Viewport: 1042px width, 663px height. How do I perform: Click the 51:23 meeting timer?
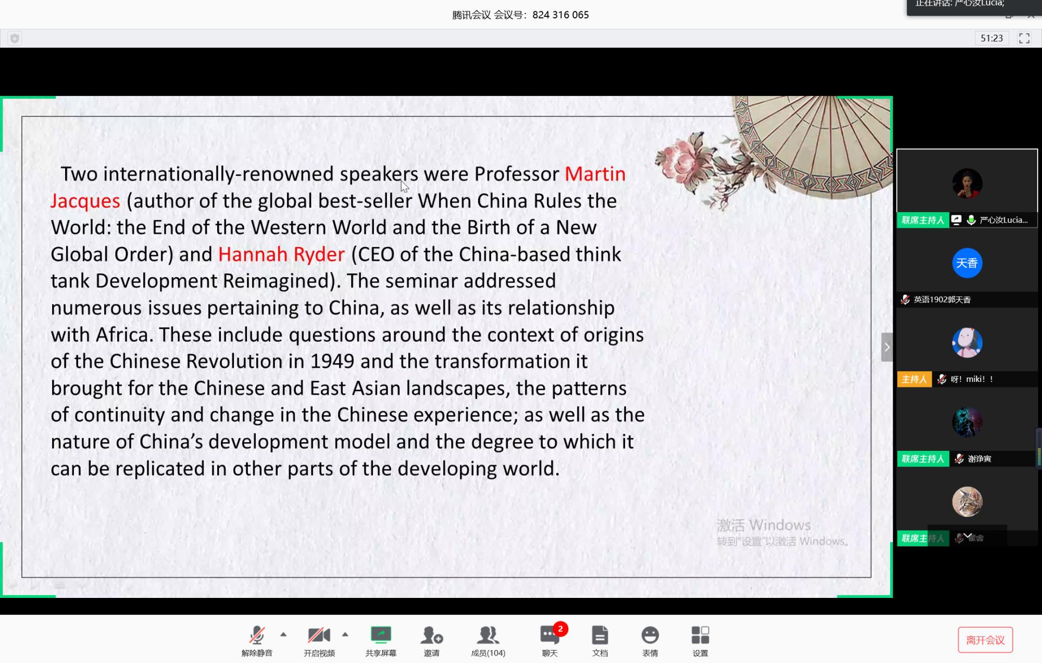click(x=992, y=38)
